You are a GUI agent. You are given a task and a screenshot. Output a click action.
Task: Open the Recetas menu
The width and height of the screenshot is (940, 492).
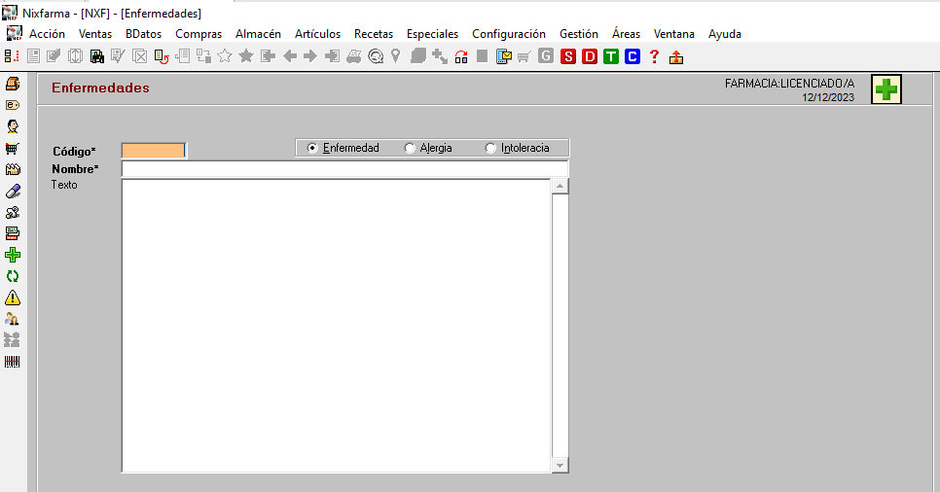(x=374, y=34)
